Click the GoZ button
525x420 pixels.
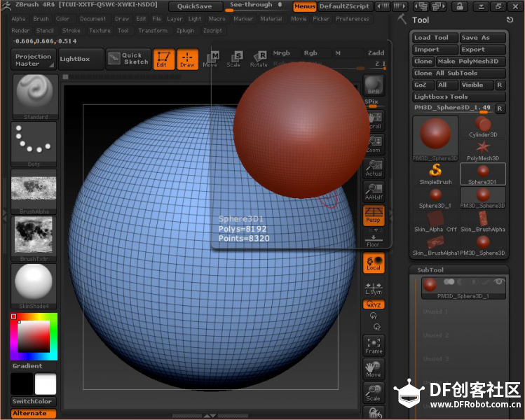coord(423,85)
